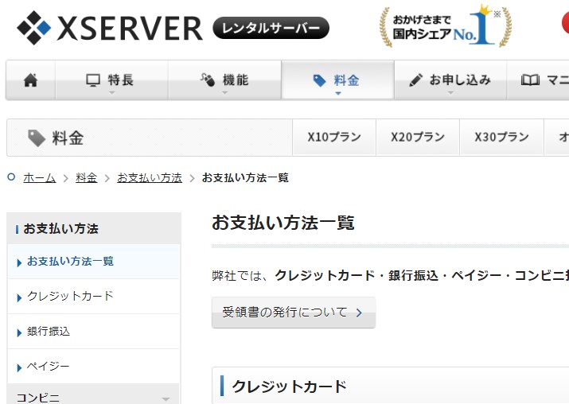Open the 特長 navigation menu
This screenshot has width=569, height=404.
pyautogui.click(x=111, y=80)
